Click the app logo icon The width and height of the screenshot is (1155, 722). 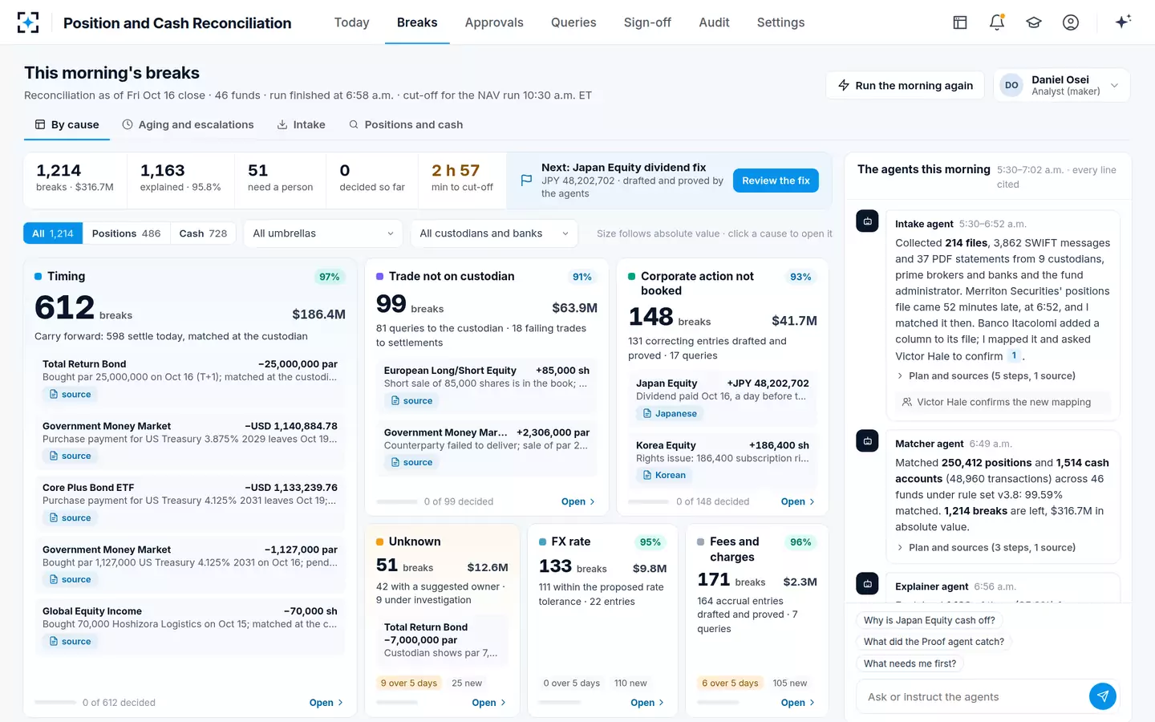28,22
